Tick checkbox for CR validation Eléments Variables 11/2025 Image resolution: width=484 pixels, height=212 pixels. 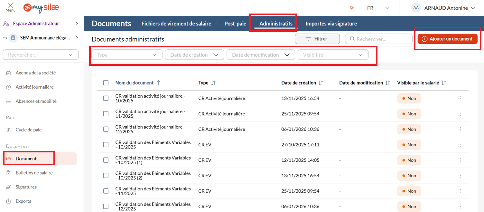pos(106,191)
